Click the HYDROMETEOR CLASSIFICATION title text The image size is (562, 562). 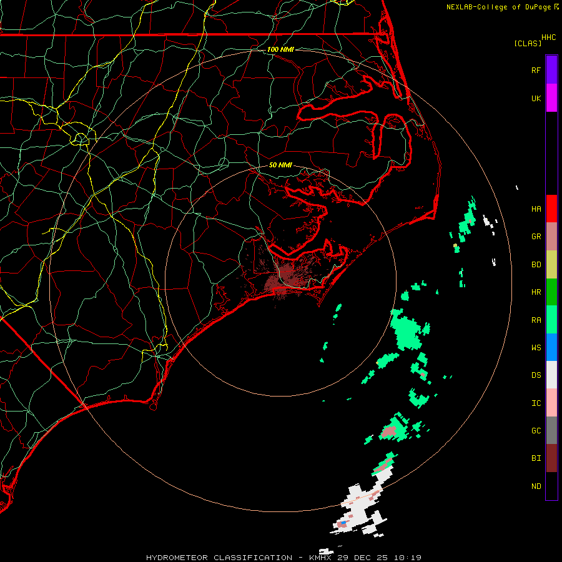pyautogui.click(x=219, y=558)
